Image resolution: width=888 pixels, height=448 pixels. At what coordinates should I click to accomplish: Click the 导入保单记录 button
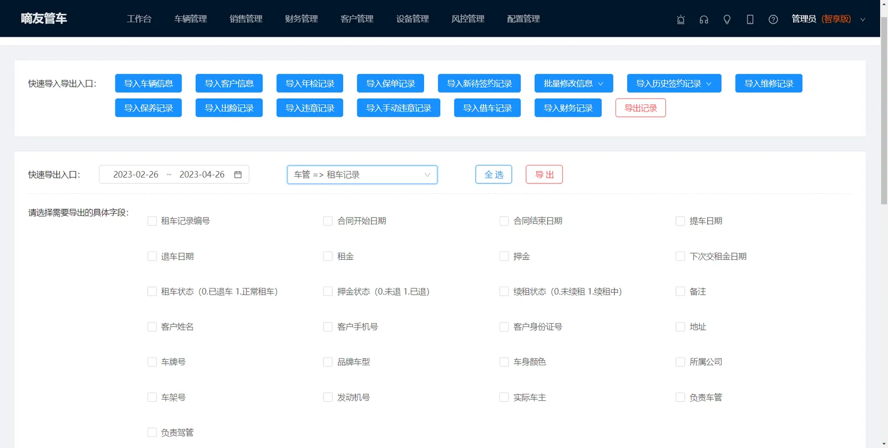[x=391, y=83]
